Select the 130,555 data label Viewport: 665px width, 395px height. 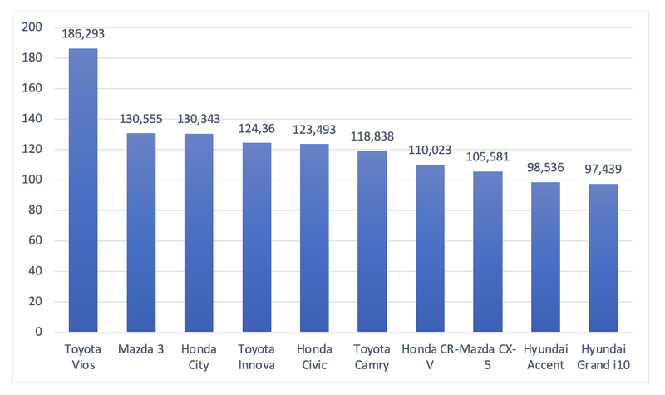click(140, 120)
